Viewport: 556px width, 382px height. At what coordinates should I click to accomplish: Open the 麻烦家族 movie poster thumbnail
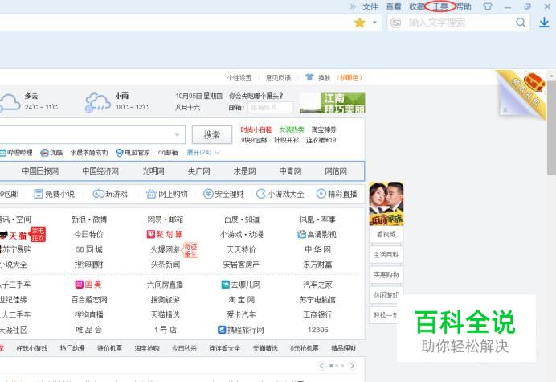(x=386, y=203)
